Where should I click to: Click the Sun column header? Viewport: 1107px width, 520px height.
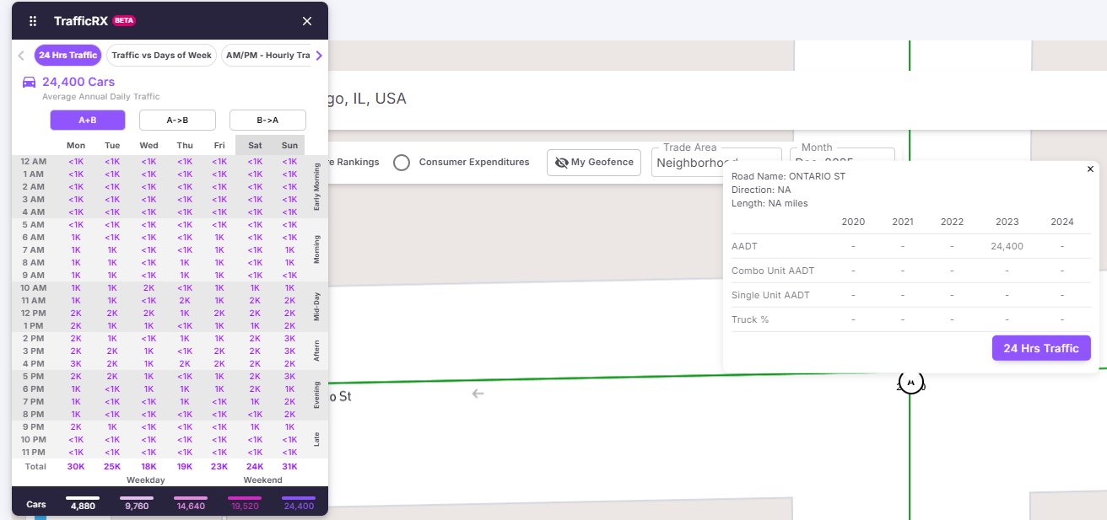pyautogui.click(x=289, y=146)
